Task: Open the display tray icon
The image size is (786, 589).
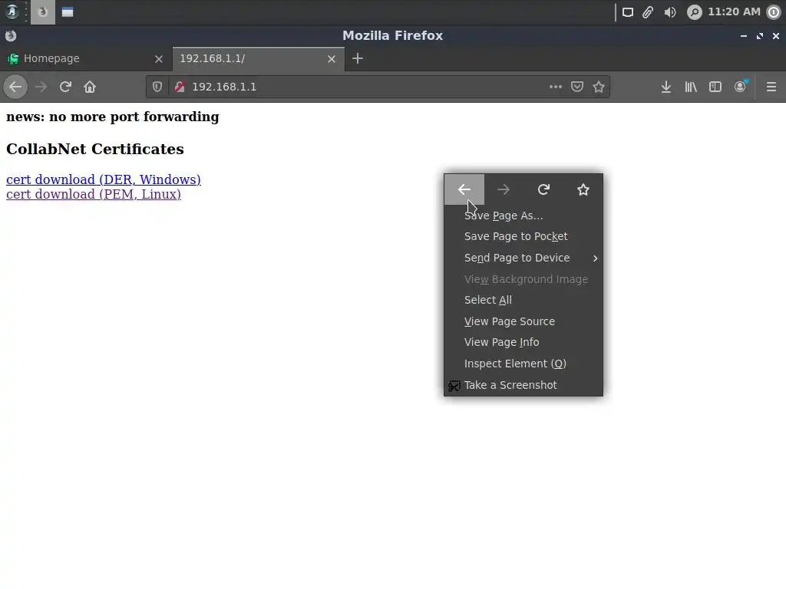Action: (628, 12)
